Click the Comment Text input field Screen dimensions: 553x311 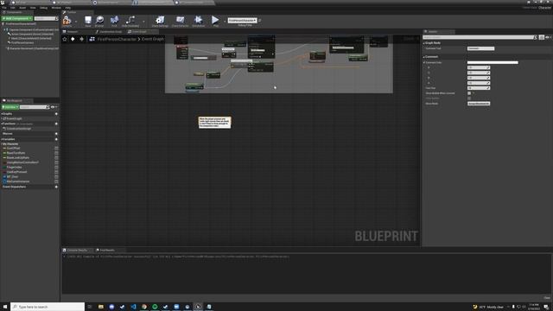click(480, 48)
